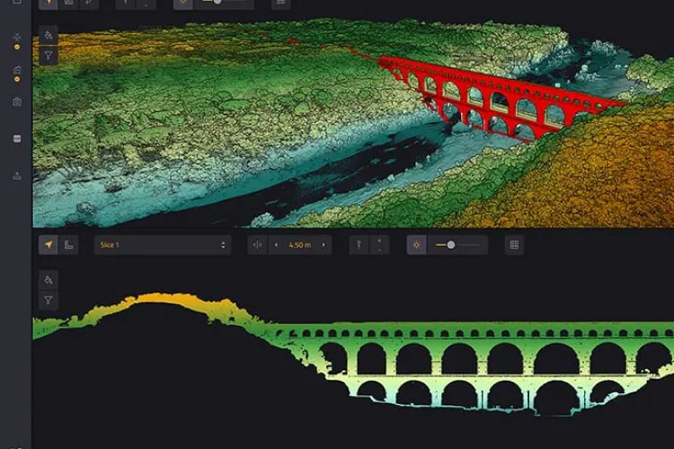Select the measure profile tool in slice toolbar
This screenshot has width=674, height=449.
(x=69, y=245)
